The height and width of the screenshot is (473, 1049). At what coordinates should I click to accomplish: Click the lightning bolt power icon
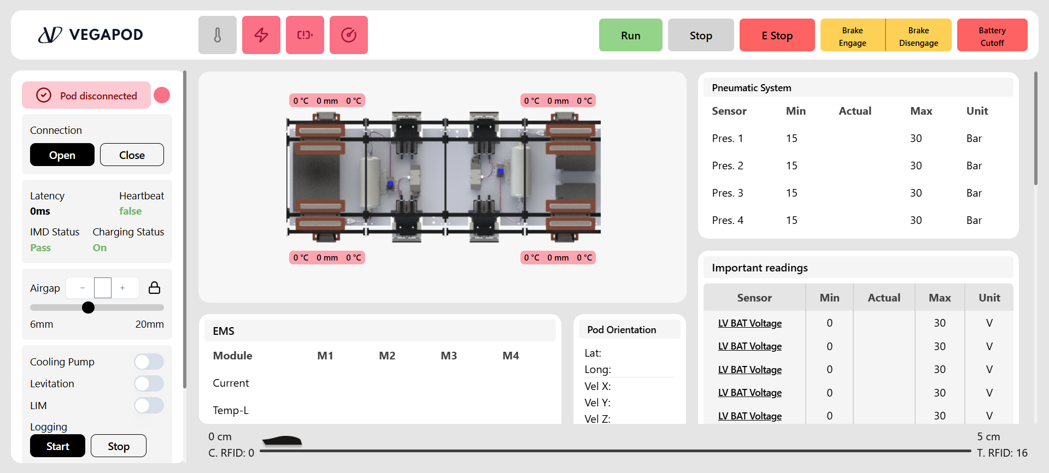click(261, 35)
